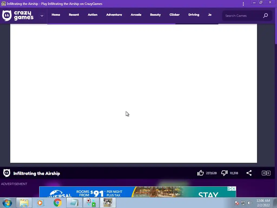This screenshot has width=277, height=208.
Task: Open the Driving category
Action: [194, 15]
